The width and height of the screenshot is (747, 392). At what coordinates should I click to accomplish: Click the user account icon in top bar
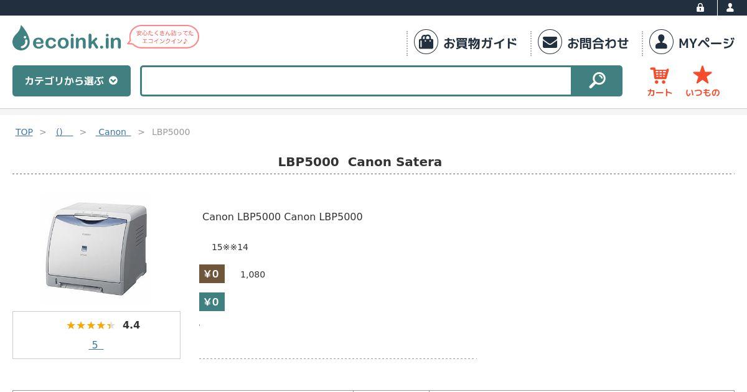coord(730,7)
